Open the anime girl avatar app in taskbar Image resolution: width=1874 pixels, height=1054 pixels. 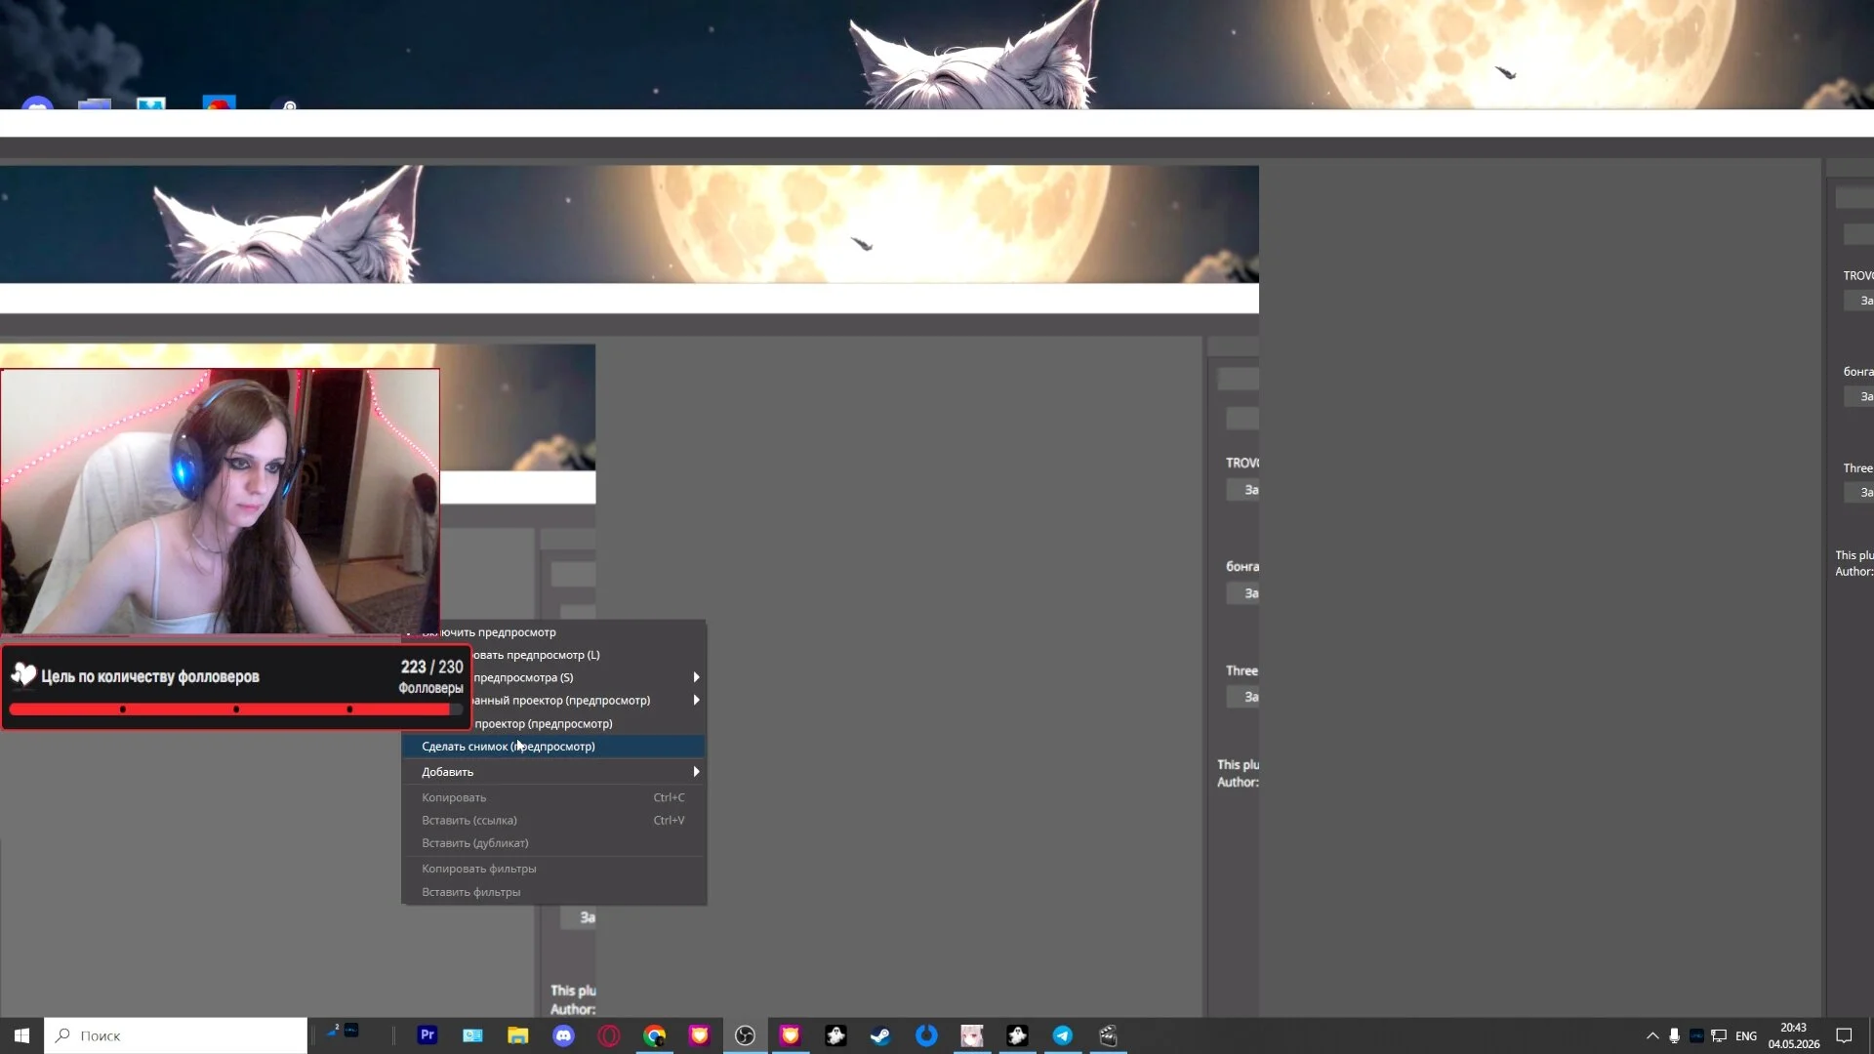[x=971, y=1035]
